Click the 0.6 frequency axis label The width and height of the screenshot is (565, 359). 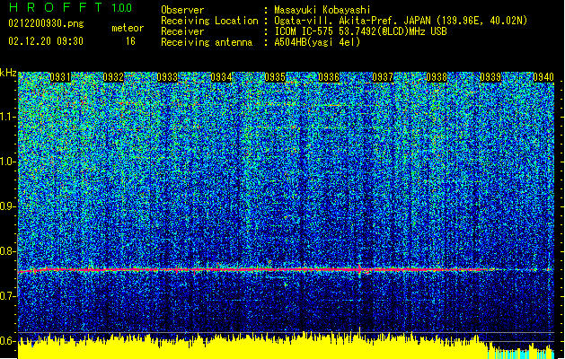point(8,341)
